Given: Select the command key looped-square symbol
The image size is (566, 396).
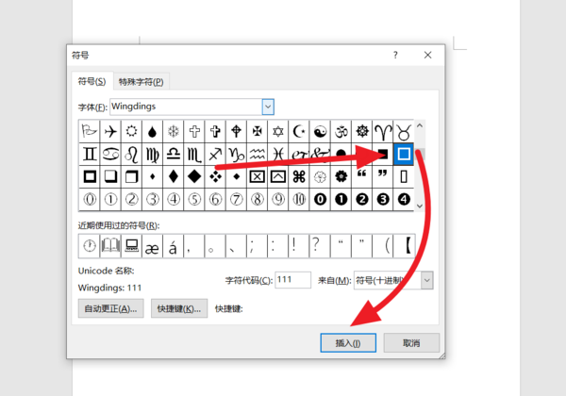Looking at the screenshot, I should point(299,176).
